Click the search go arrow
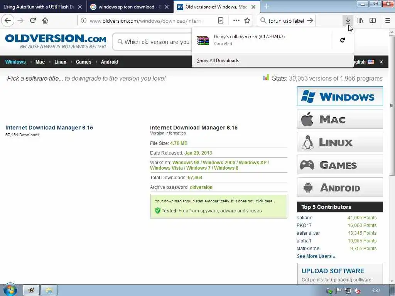395x296 pixels. tap(311, 21)
